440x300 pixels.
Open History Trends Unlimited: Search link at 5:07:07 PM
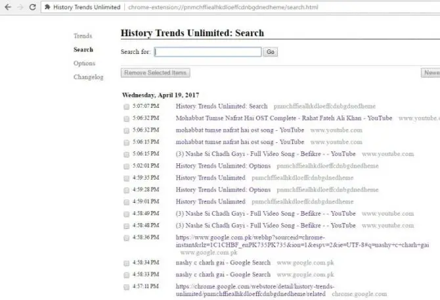pyautogui.click(x=222, y=107)
